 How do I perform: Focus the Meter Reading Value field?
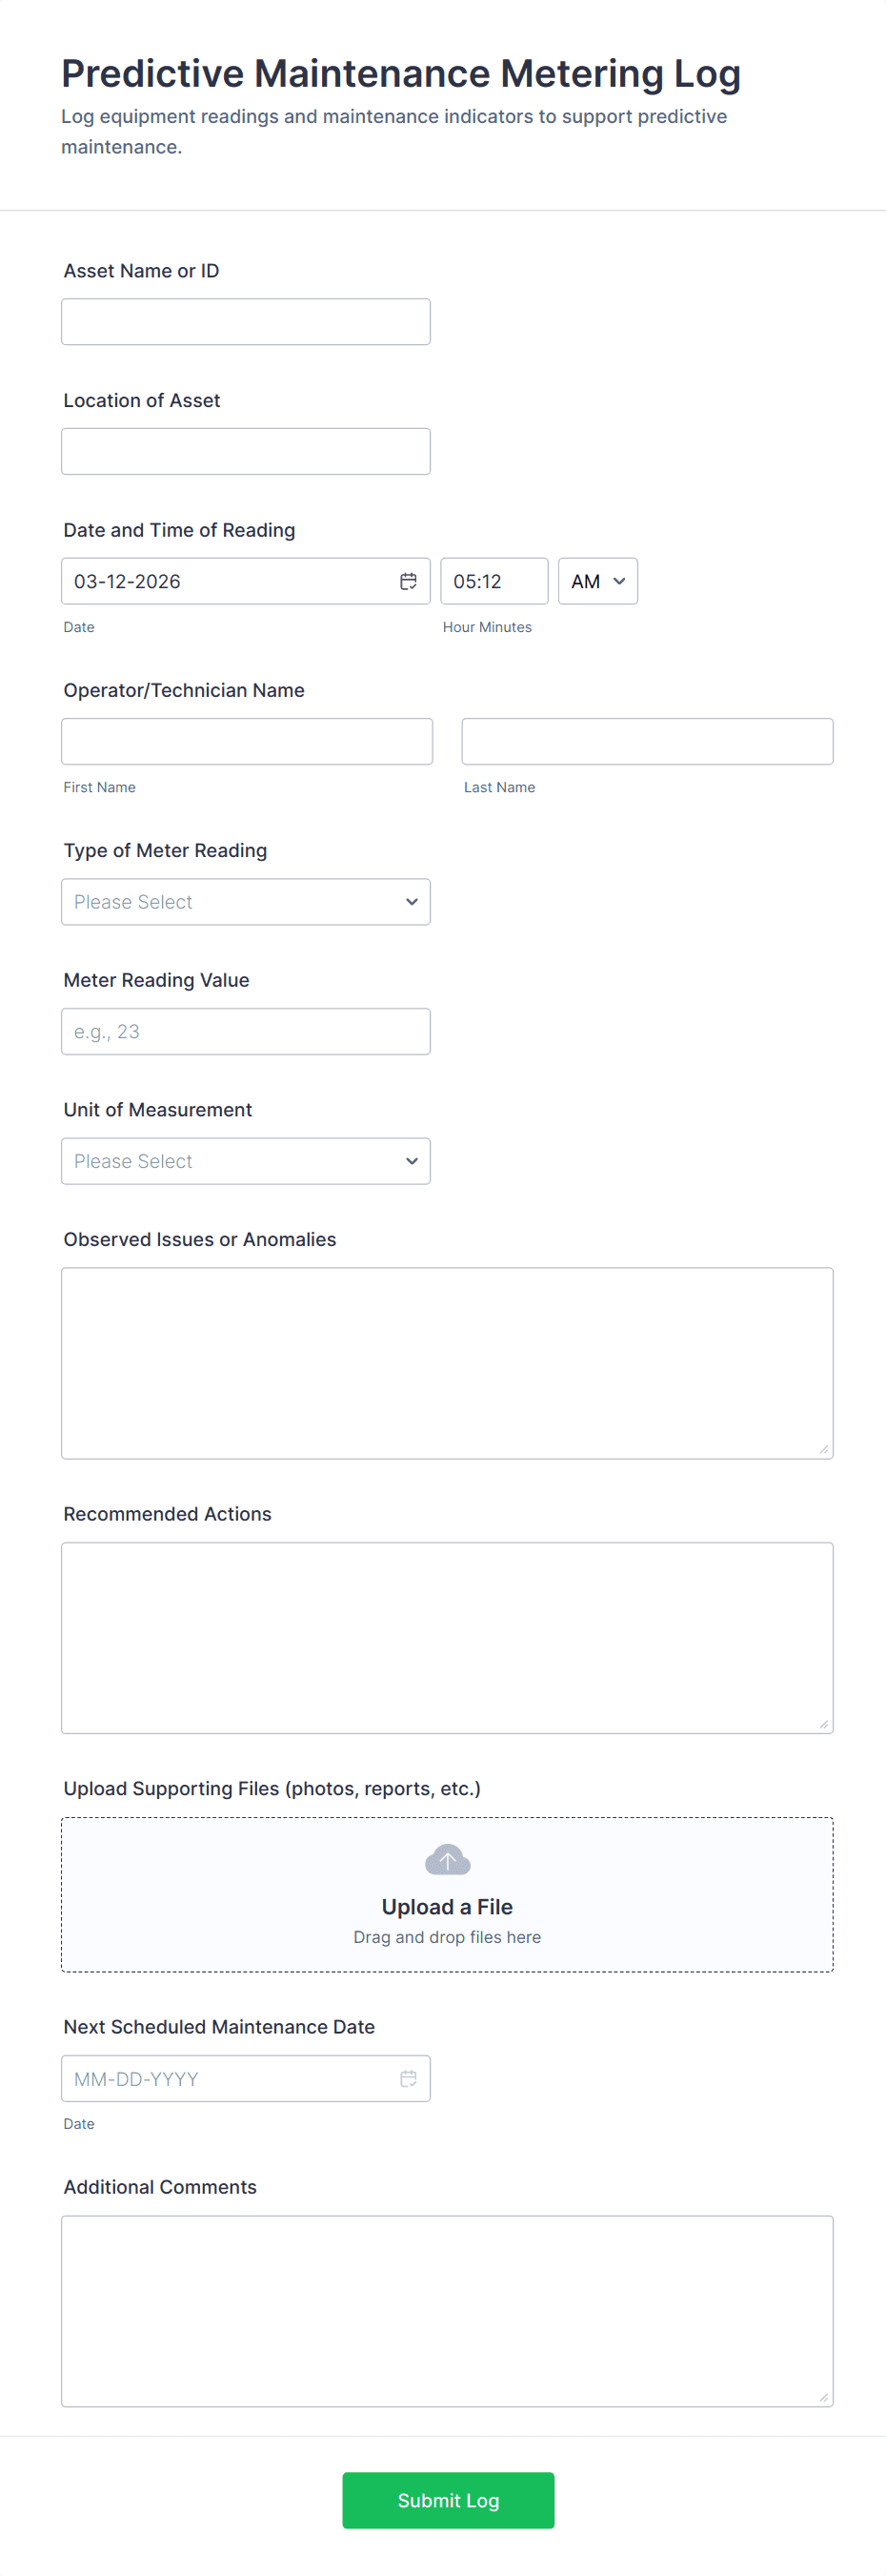point(246,1031)
